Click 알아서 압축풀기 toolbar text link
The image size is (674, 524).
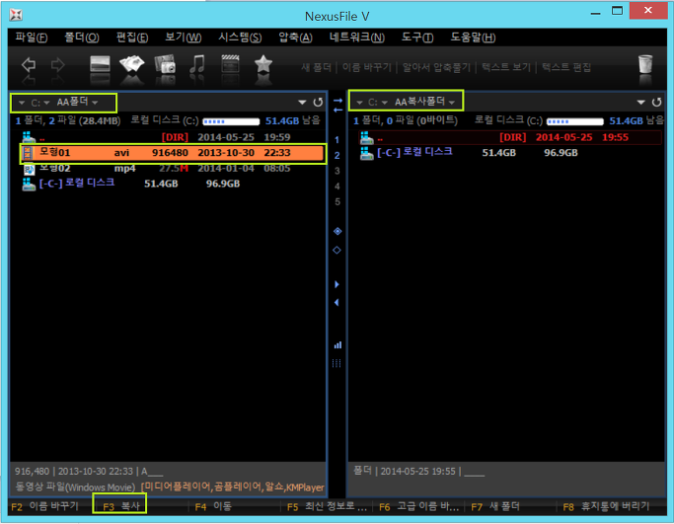point(437,67)
